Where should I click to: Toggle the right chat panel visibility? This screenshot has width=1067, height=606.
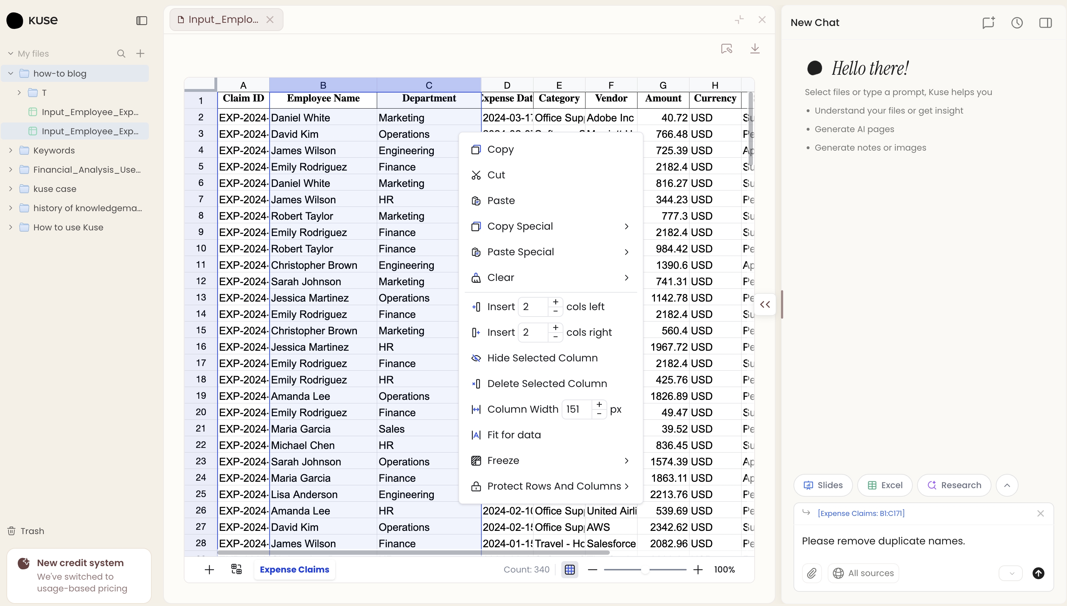tap(1045, 22)
